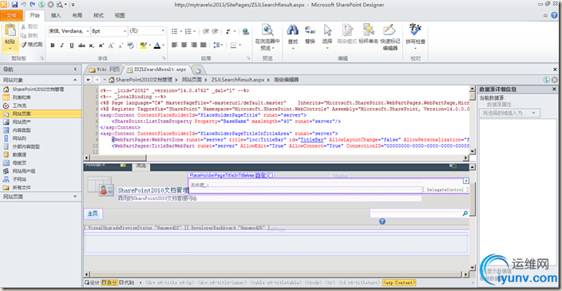Open the 样式 ribbon tab
Viewport: 562px width, 291px height.
tap(98, 15)
